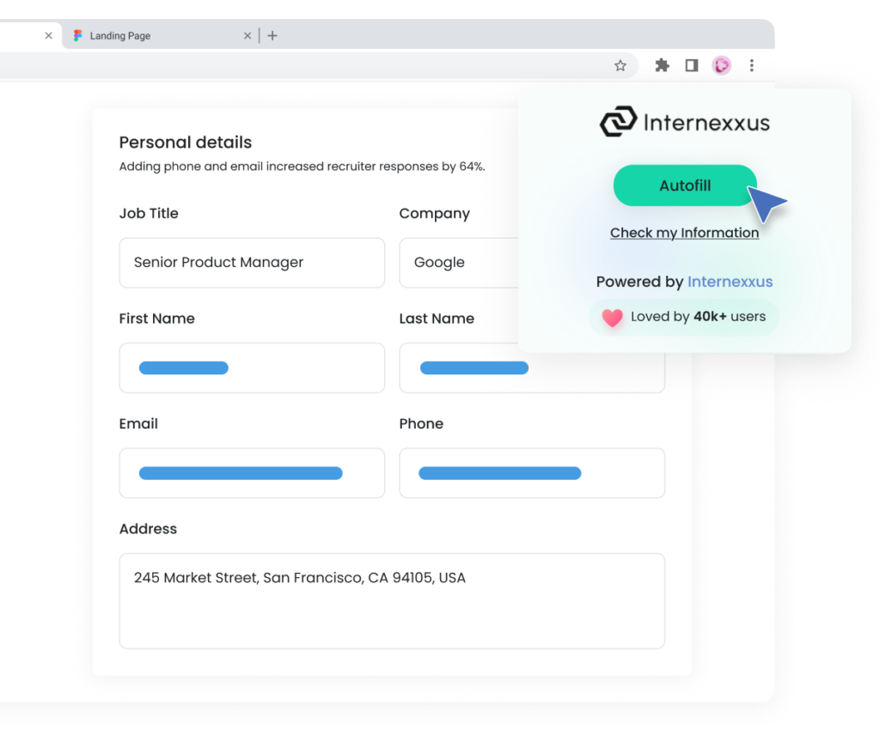Focus the Address text area
The height and width of the screenshot is (730, 880).
point(392,601)
